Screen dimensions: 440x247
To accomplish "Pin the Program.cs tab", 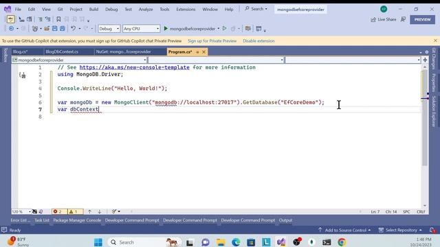I will tap(197, 52).
